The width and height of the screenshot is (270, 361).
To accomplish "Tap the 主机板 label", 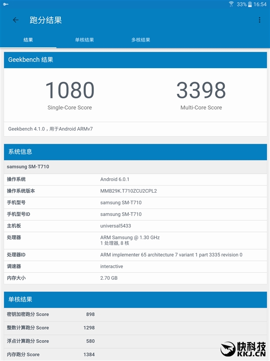I will (14, 226).
